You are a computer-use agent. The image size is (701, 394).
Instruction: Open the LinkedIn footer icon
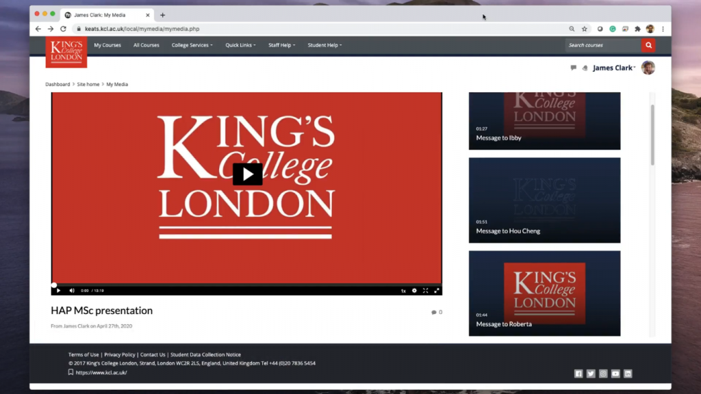(628, 373)
